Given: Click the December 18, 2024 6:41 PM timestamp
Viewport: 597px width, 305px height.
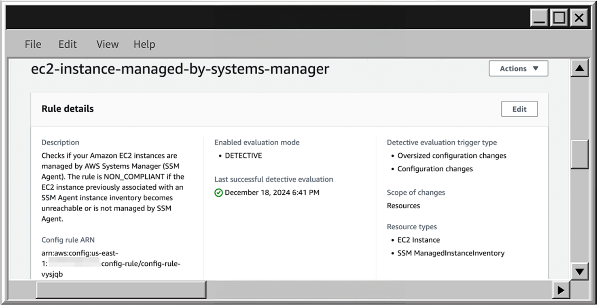Looking at the screenshot, I should pos(272,193).
